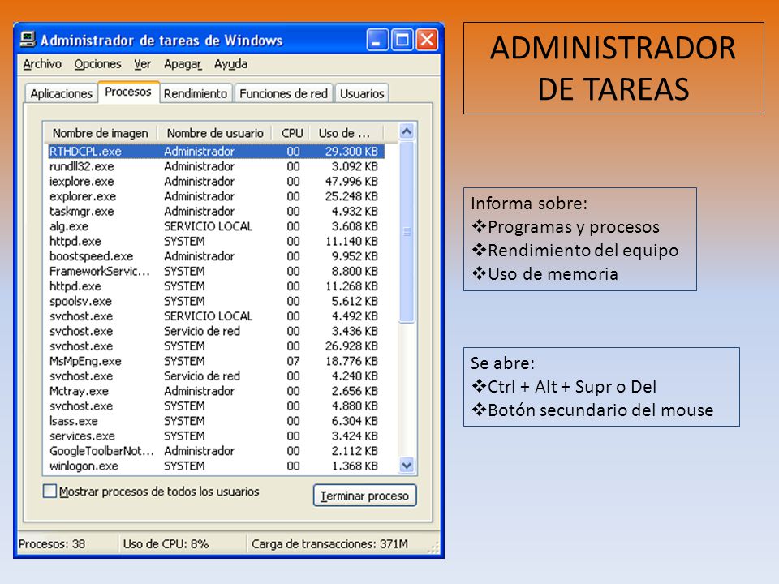
Task: Open the Opciones menu
Action: tap(97, 64)
